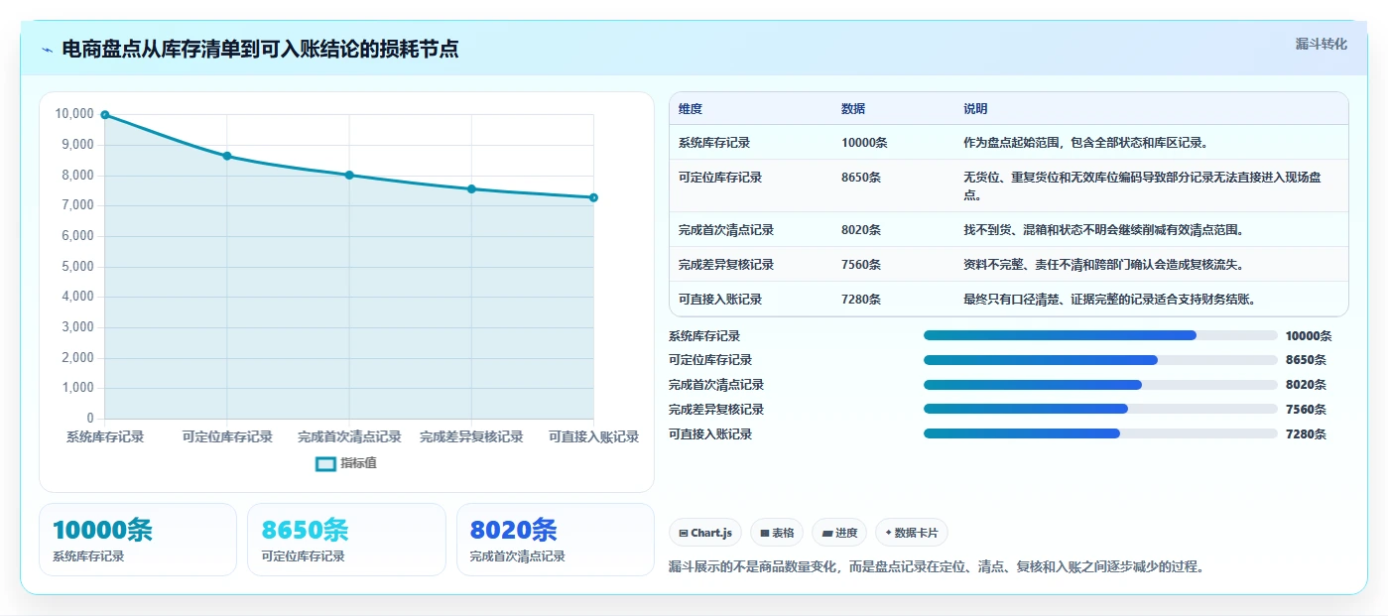Select the 进度 chip

pyautogui.click(x=839, y=533)
